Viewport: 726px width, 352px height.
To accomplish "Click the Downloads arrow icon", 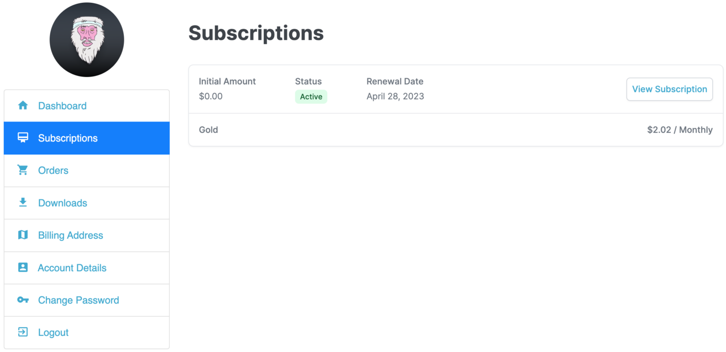I will (23, 202).
